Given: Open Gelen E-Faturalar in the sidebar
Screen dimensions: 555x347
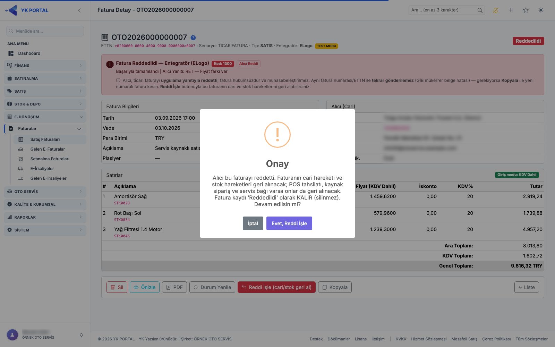Looking at the screenshot, I should [50, 149].
